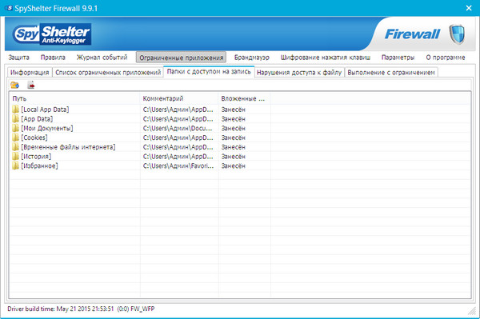Click the SpyShelter title bar app icon
Image resolution: width=480 pixels, height=319 pixels.
9,8
